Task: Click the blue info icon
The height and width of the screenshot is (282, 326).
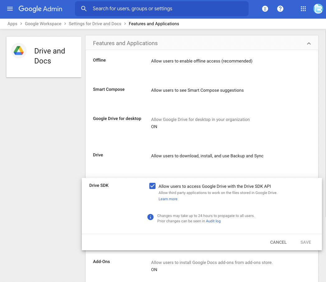Action: point(150,217)
